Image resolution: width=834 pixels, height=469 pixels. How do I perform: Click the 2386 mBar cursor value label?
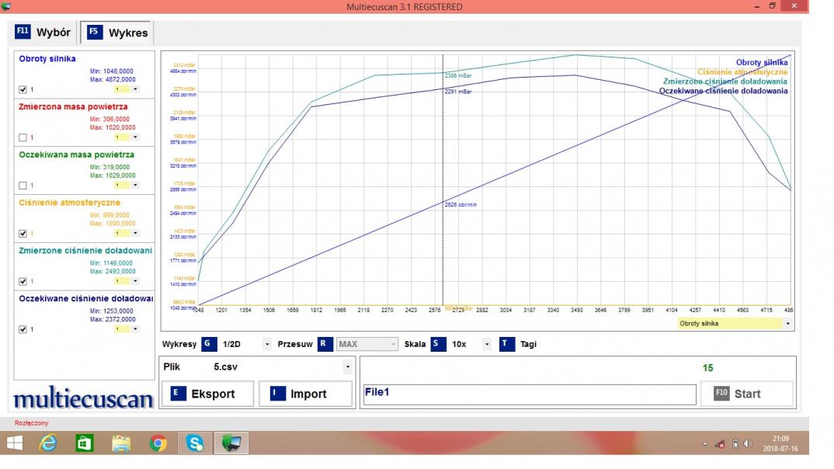pyautogui.click(x=458, y=76)
